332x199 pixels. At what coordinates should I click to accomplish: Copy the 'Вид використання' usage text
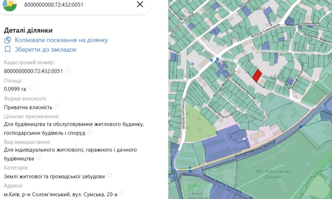click(x=39, y=158)
